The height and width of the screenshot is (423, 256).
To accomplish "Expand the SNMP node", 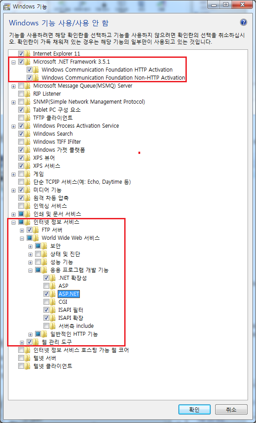I will point(13,102).
